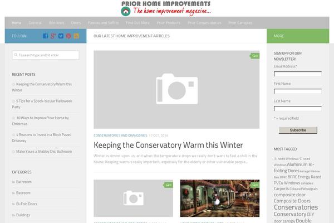Open the yellow email follow icon
Viewport: 334px width, 223px height.
[x=76, y=36]
